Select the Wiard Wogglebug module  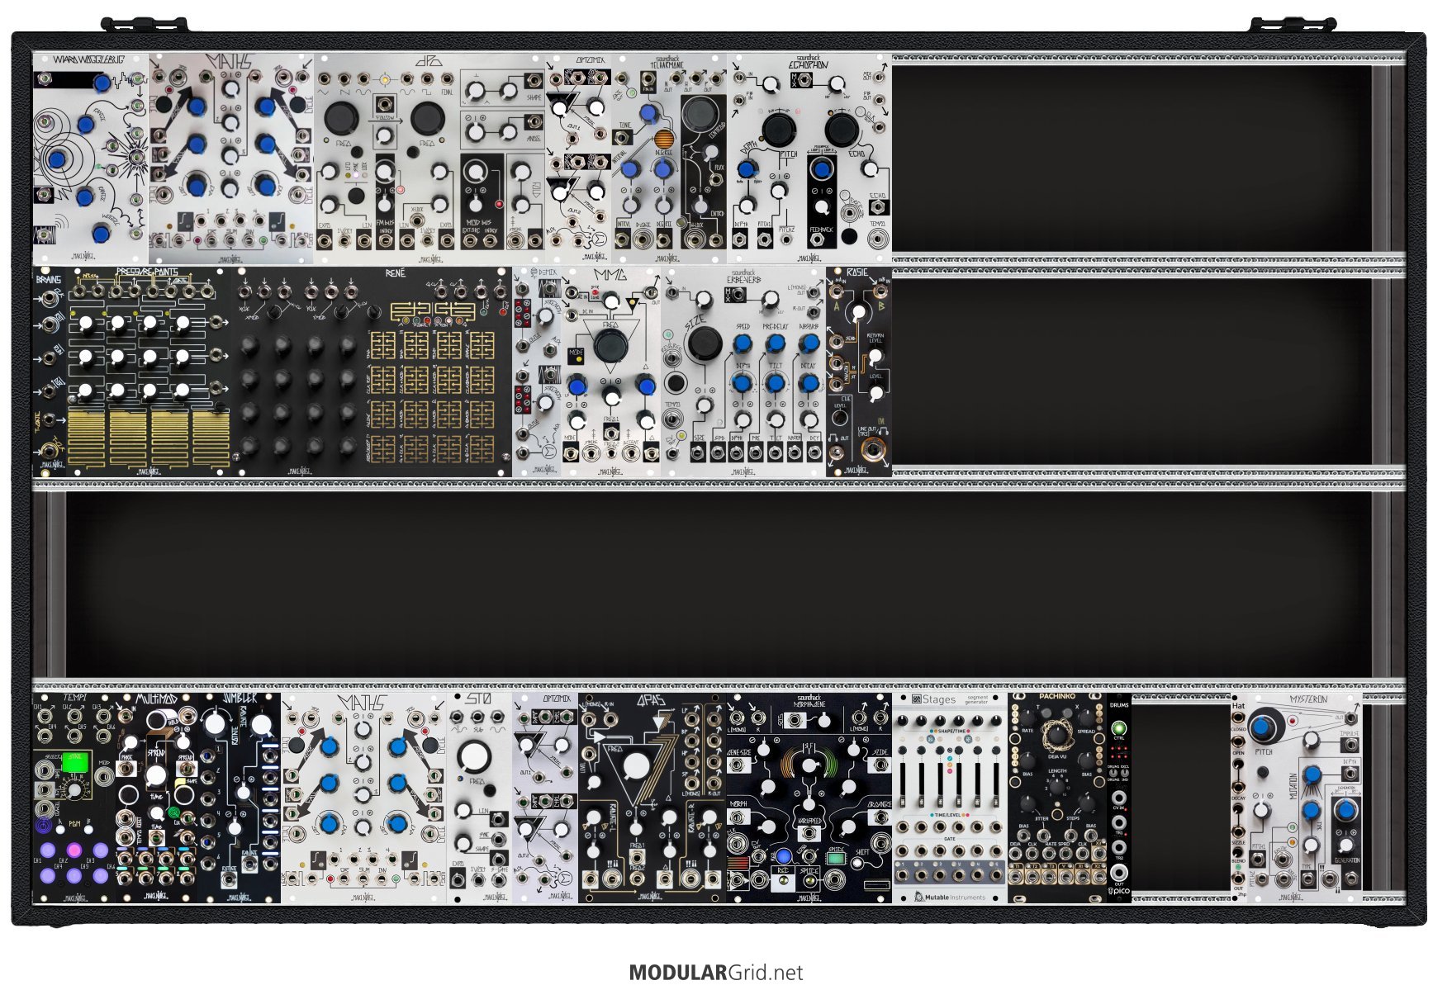click(91, 159)
